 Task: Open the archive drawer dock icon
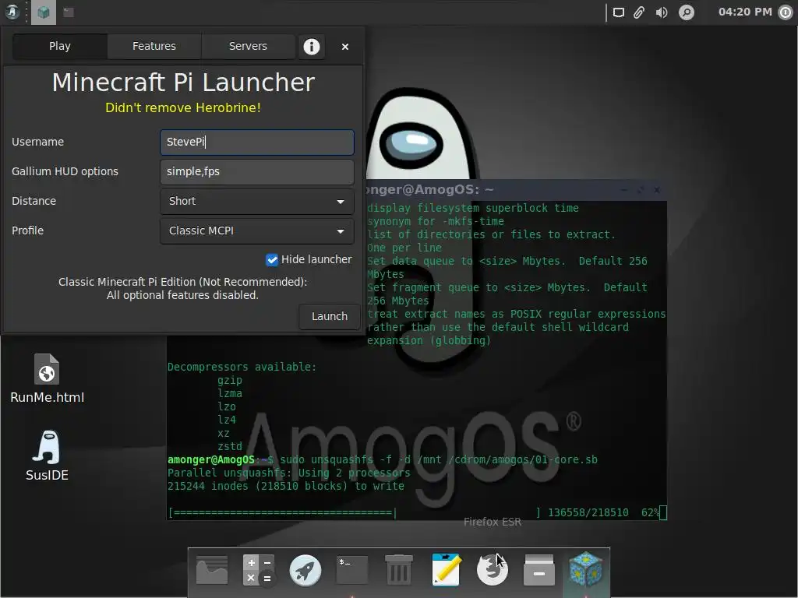coord(539,569)
